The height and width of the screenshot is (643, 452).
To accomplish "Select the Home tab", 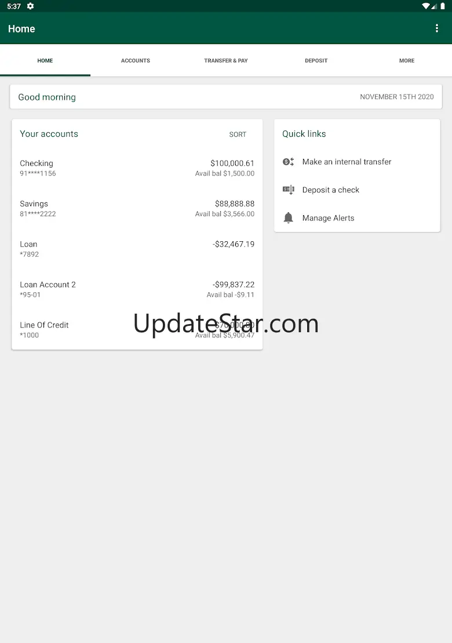I will [x=45, y=60].
